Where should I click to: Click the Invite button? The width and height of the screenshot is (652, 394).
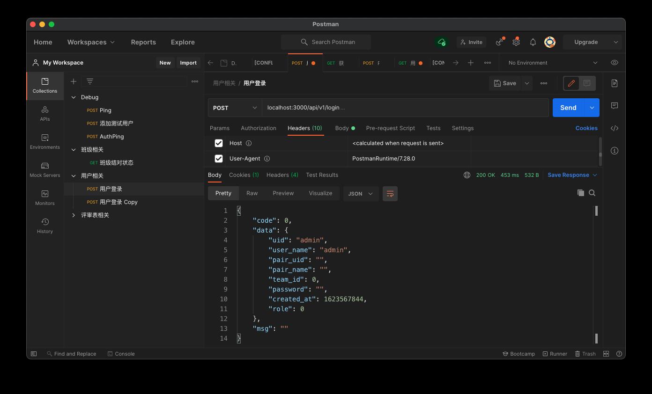click(471, 42)
